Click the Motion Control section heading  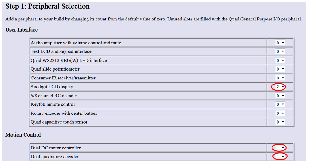click(23, 135)
